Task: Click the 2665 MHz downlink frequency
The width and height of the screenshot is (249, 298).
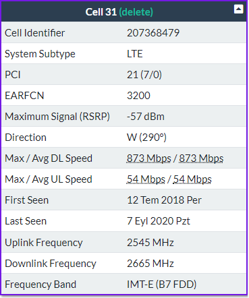Action: (150, 264)
